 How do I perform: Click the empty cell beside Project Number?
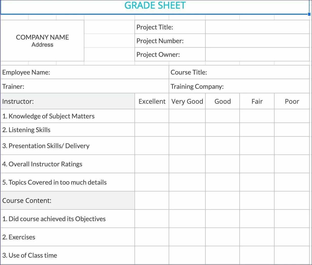coord(257,41)
